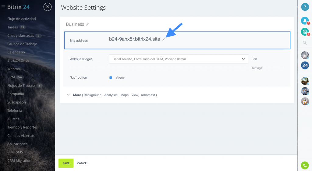
Task: Open Canales Abiertos in sidebar
Action: click(21, 136)
